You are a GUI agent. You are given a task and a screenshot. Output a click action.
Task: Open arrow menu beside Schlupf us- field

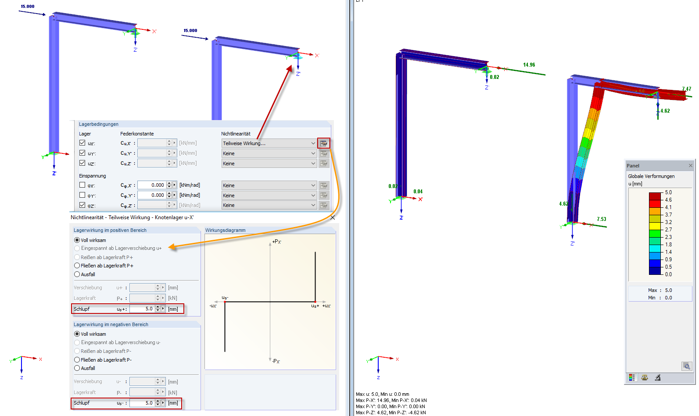click(163, 403)
